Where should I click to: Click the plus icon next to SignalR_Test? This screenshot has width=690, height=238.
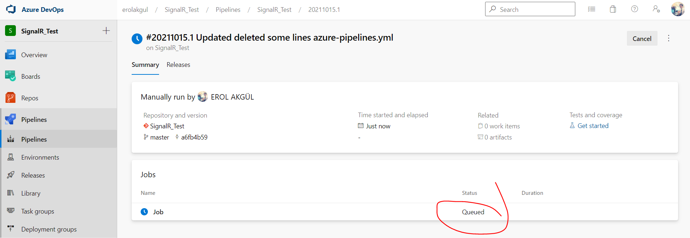point(106,31)
